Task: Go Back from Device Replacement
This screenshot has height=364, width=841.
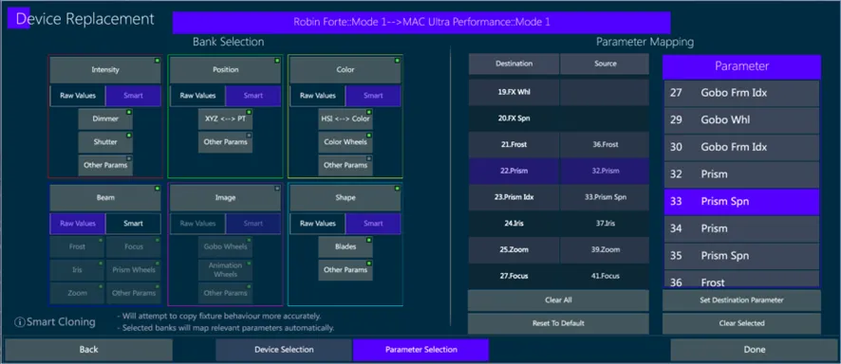Action: pyautogui.click(x=89, y=350)
